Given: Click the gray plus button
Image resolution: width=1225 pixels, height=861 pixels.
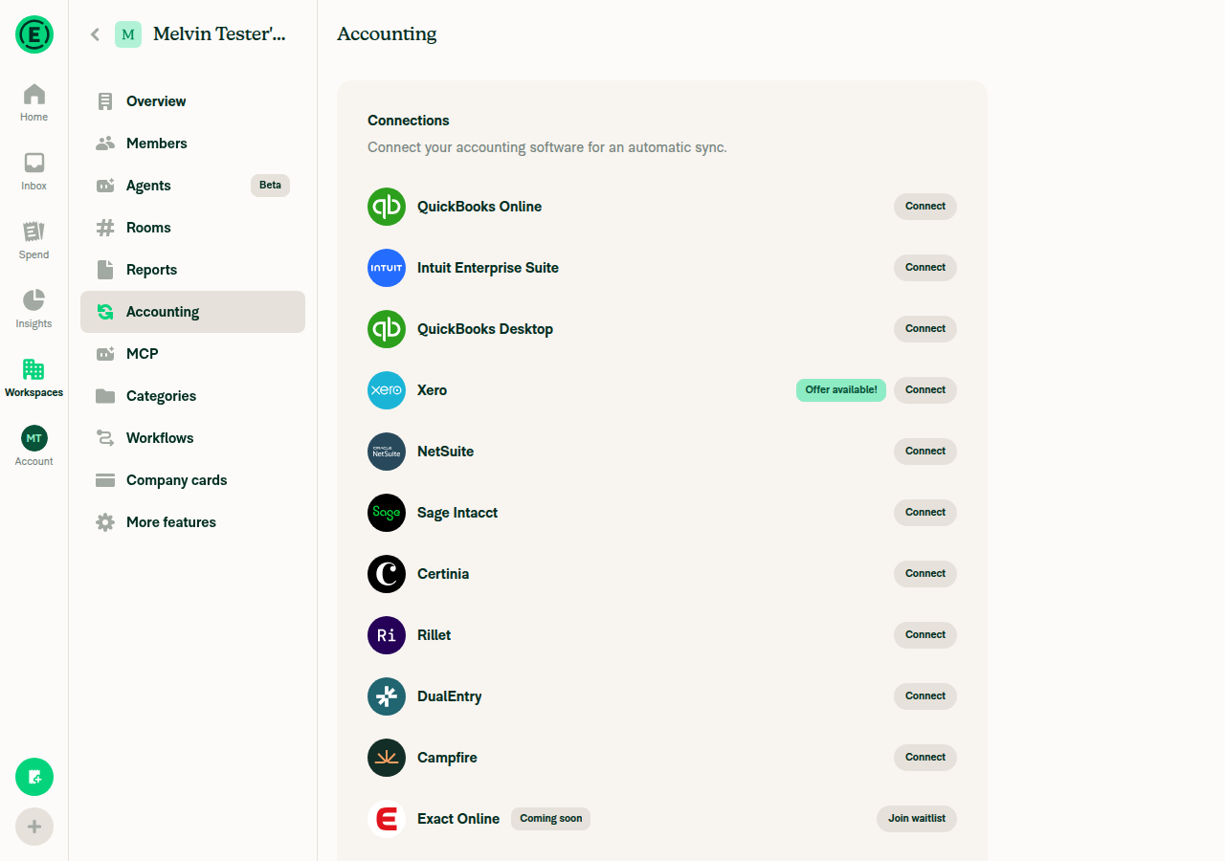Looking at the screenshot, I should click(x=34, y=827).
